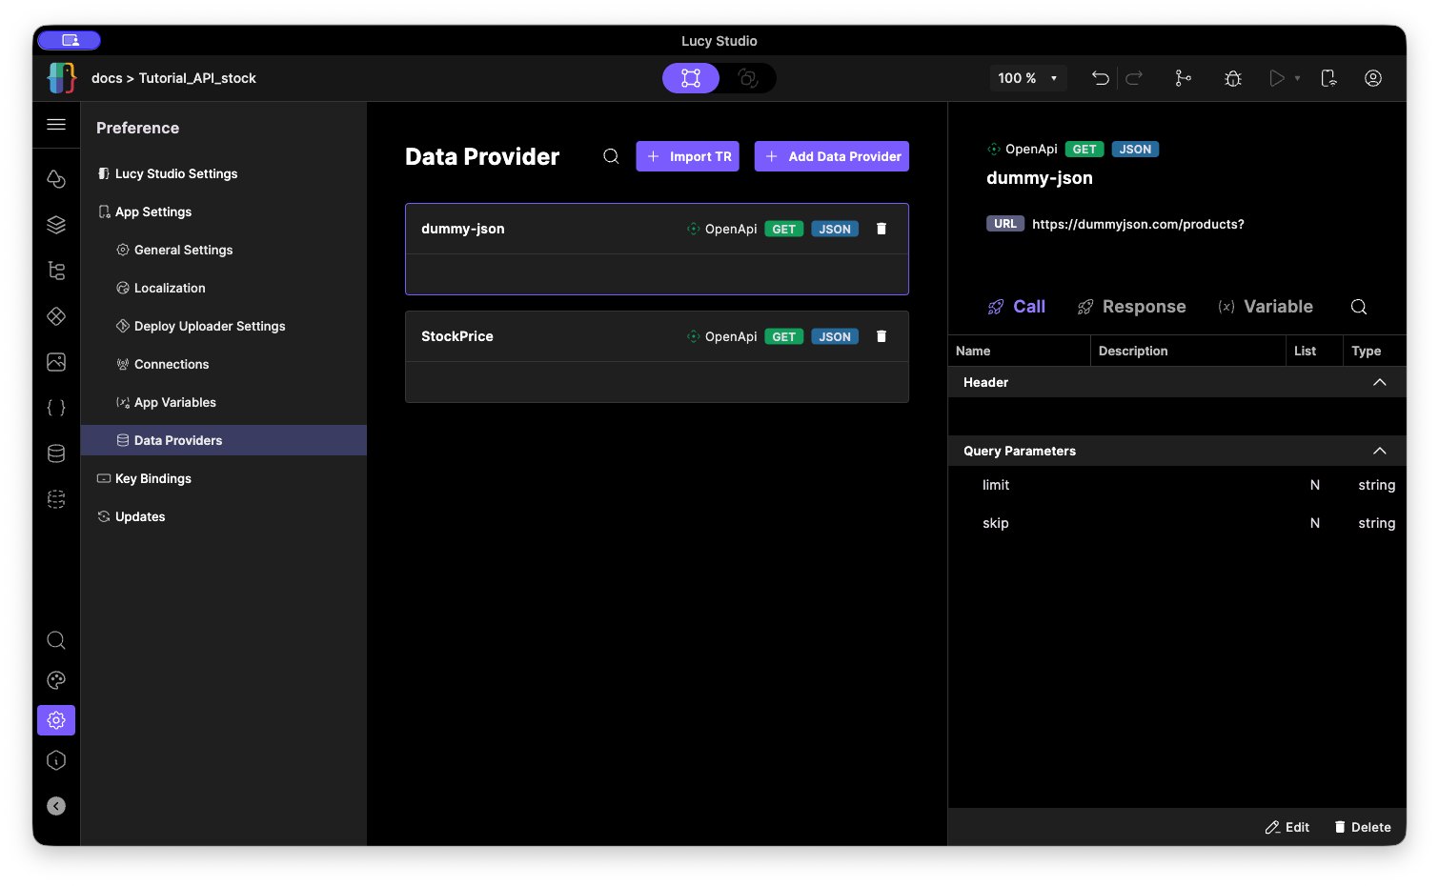Click the redo arrow in toolbar
The image size is (1439, 886).
(x=1134, y=78)
